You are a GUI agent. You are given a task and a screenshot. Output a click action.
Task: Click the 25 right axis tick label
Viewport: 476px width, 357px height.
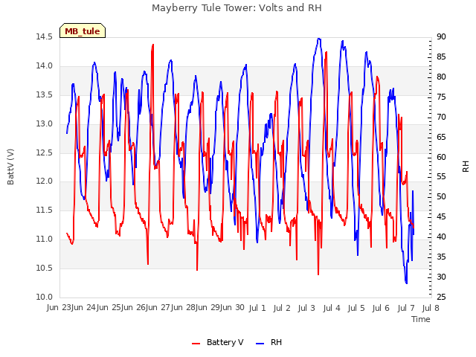[x=441, y=297]
